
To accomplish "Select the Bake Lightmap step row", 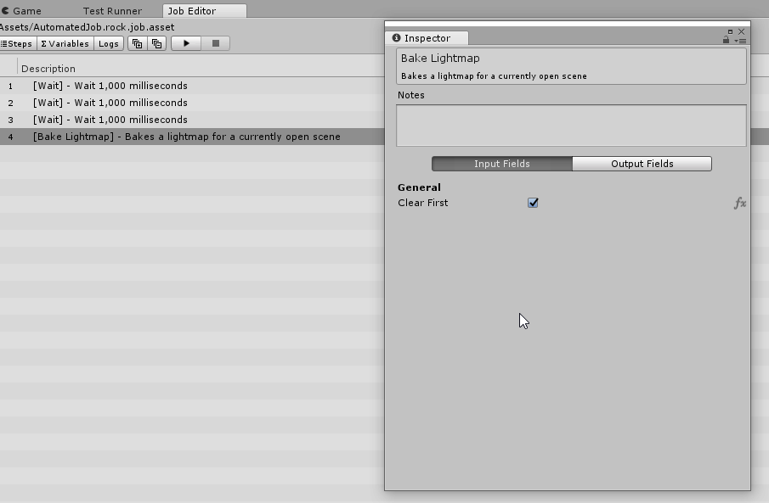I will click(x=187, y=137).
